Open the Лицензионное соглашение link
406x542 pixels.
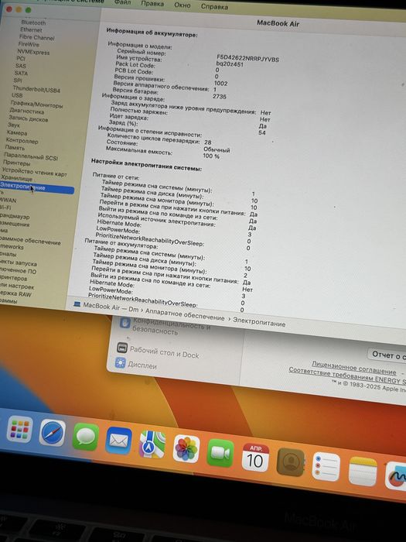354,368
